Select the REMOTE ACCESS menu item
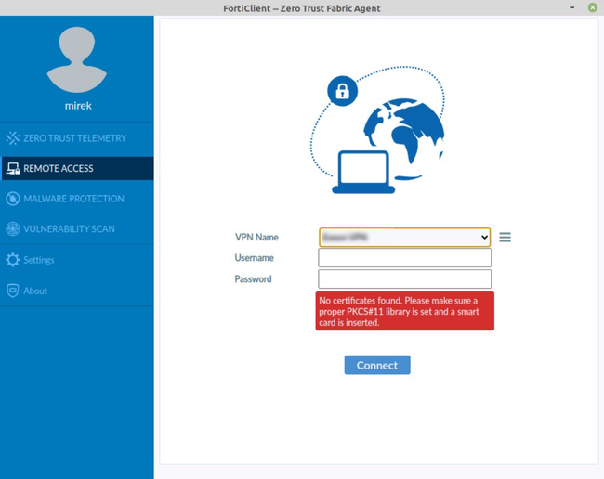This screenshot has width=604, height=479. (77, 168)
